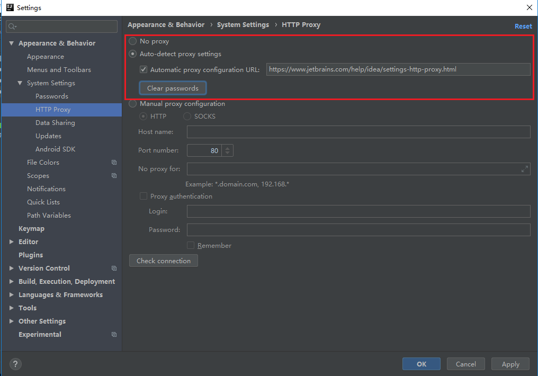Image resolution: width=538 pixels, height=376 pixels.
Task: Click the Port number field showing 80
Action: (x=204, y=150)
